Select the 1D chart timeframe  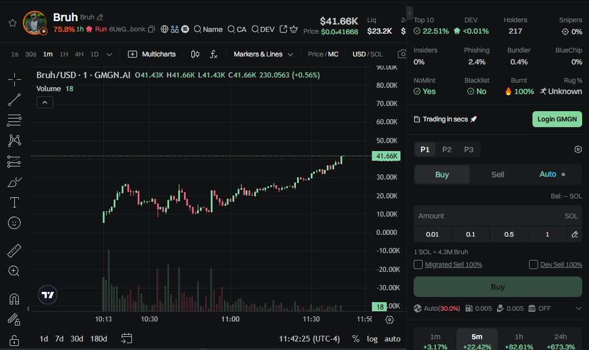(x=94, y=54)
